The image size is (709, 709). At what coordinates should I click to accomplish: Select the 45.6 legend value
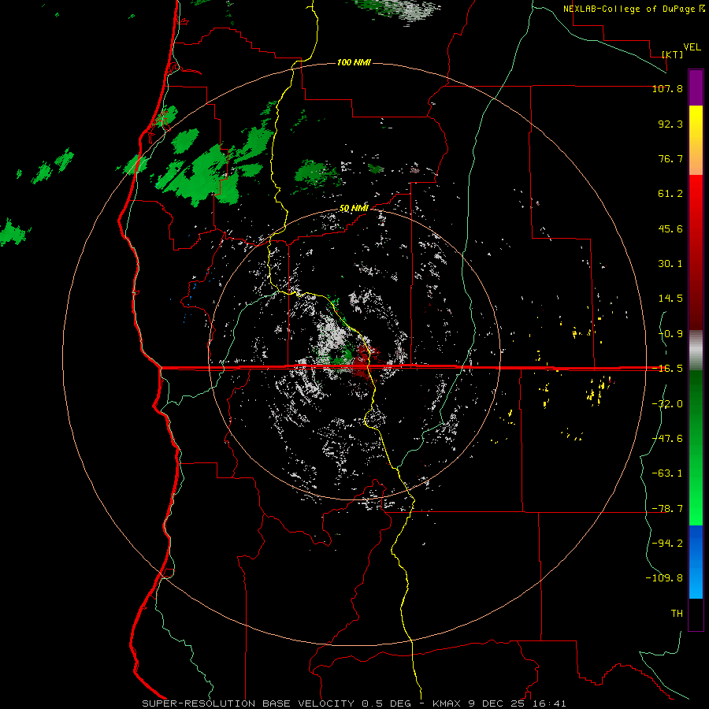click(670, 228)
